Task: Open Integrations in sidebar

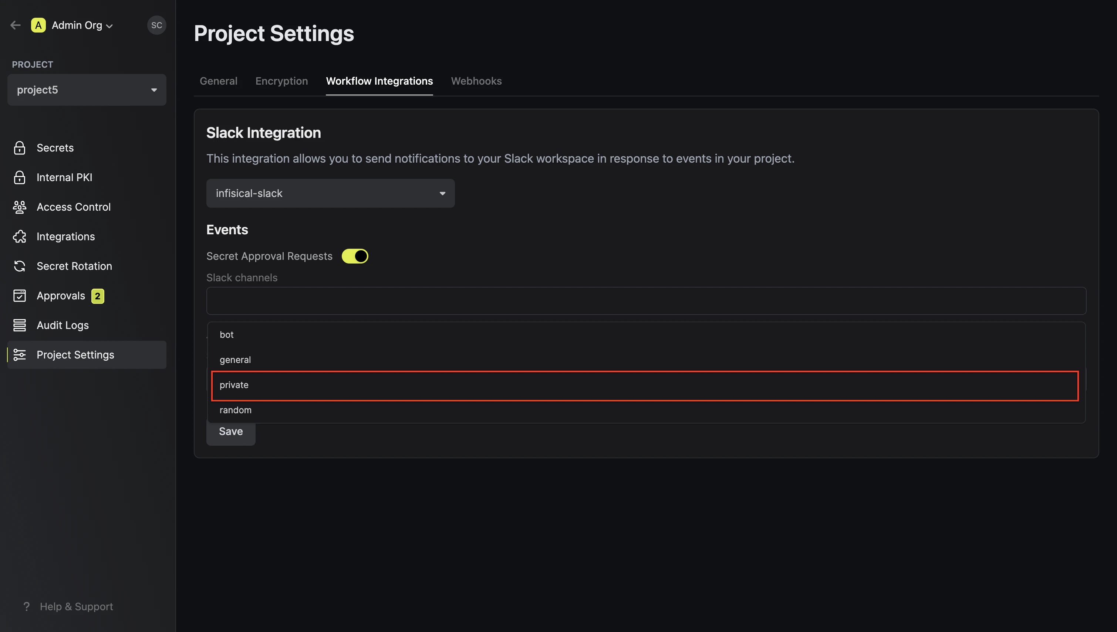Action: coord(65,237)
